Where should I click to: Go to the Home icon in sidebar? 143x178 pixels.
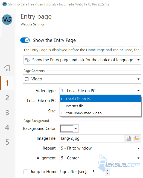coord(7,68)
